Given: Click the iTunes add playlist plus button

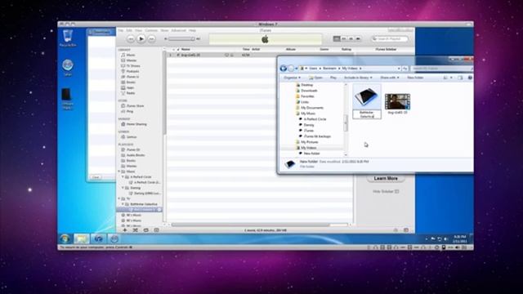Looking at the screenshot, I should 125,230.
